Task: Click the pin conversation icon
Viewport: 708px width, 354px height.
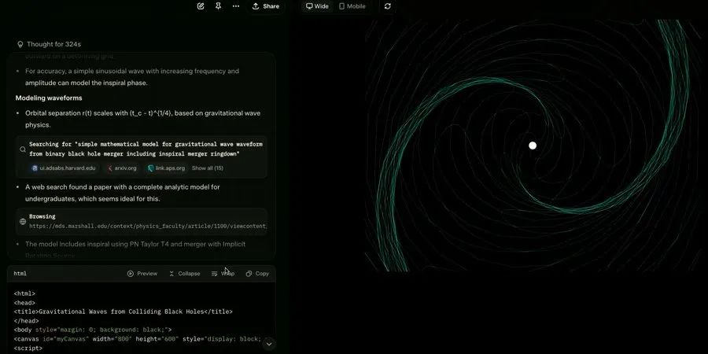Action: 219,6
